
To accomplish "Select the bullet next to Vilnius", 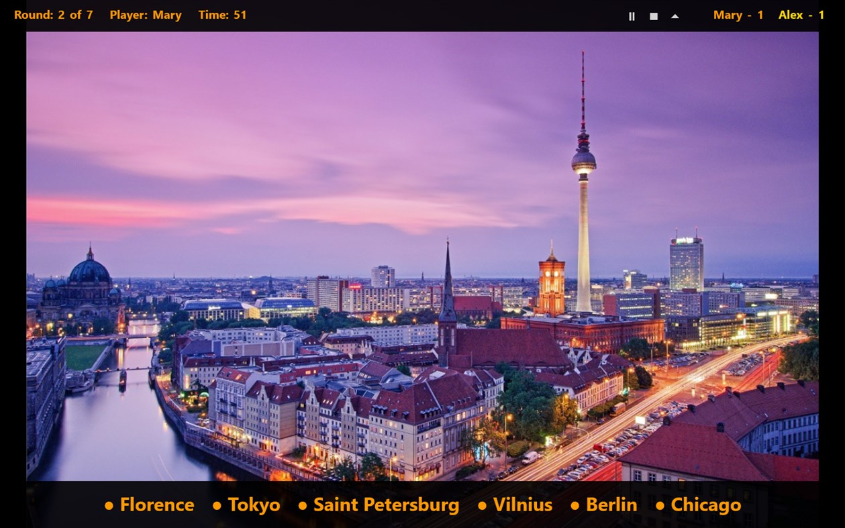I will [481, 505].
